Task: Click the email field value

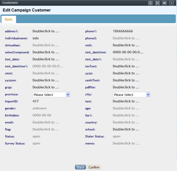Action: tap(46, 122)
